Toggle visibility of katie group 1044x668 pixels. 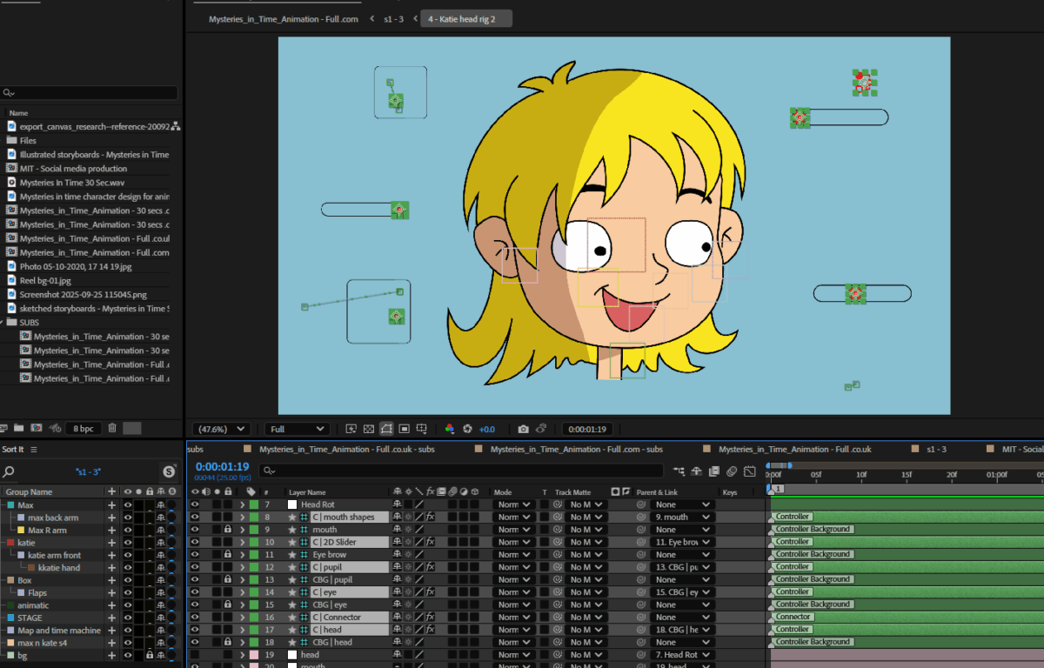128,543
